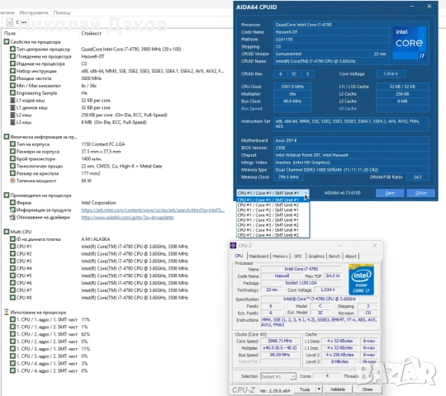
Task: Expand the Tools button dropdown arrow
Action: point(319,389)
